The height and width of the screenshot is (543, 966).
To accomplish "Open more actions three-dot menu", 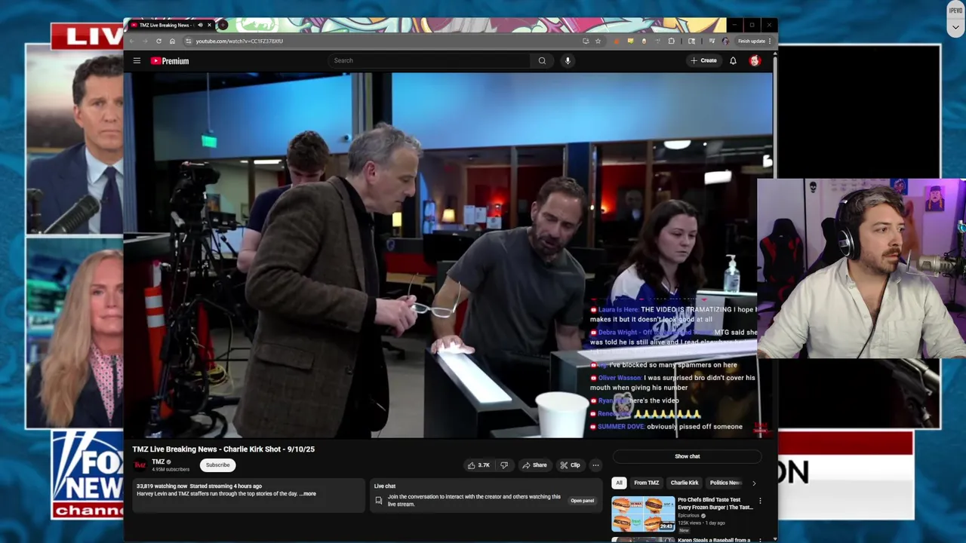I will 595,465.
